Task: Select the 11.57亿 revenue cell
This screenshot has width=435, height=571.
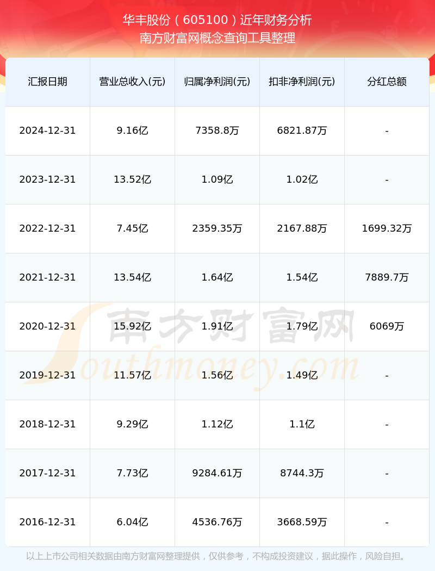Action: pos(133,375)
